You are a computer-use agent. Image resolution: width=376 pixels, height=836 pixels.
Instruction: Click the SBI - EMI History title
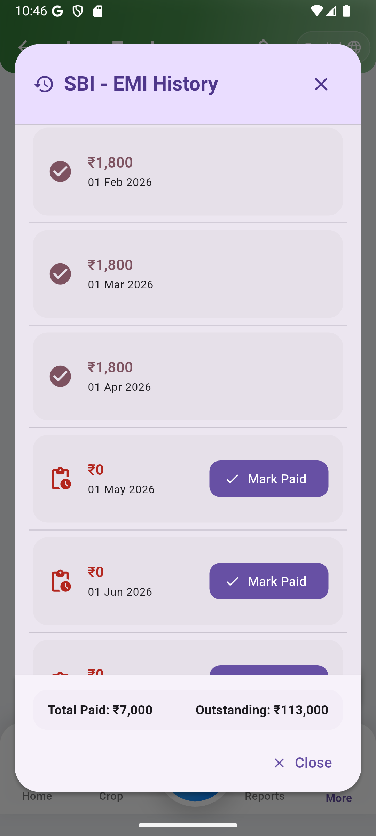tap(141, 84)
